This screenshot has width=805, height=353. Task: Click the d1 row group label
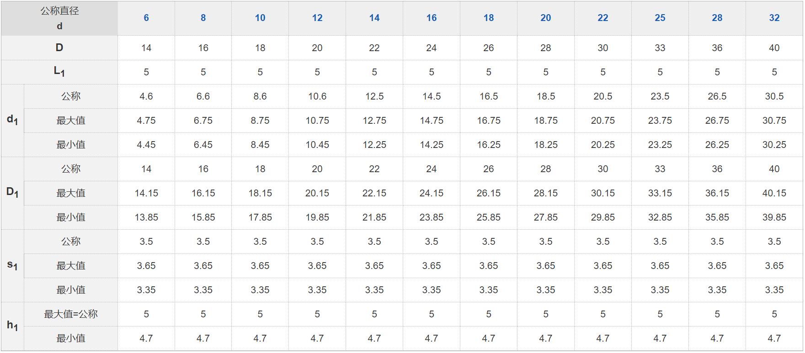pos(12,120)
